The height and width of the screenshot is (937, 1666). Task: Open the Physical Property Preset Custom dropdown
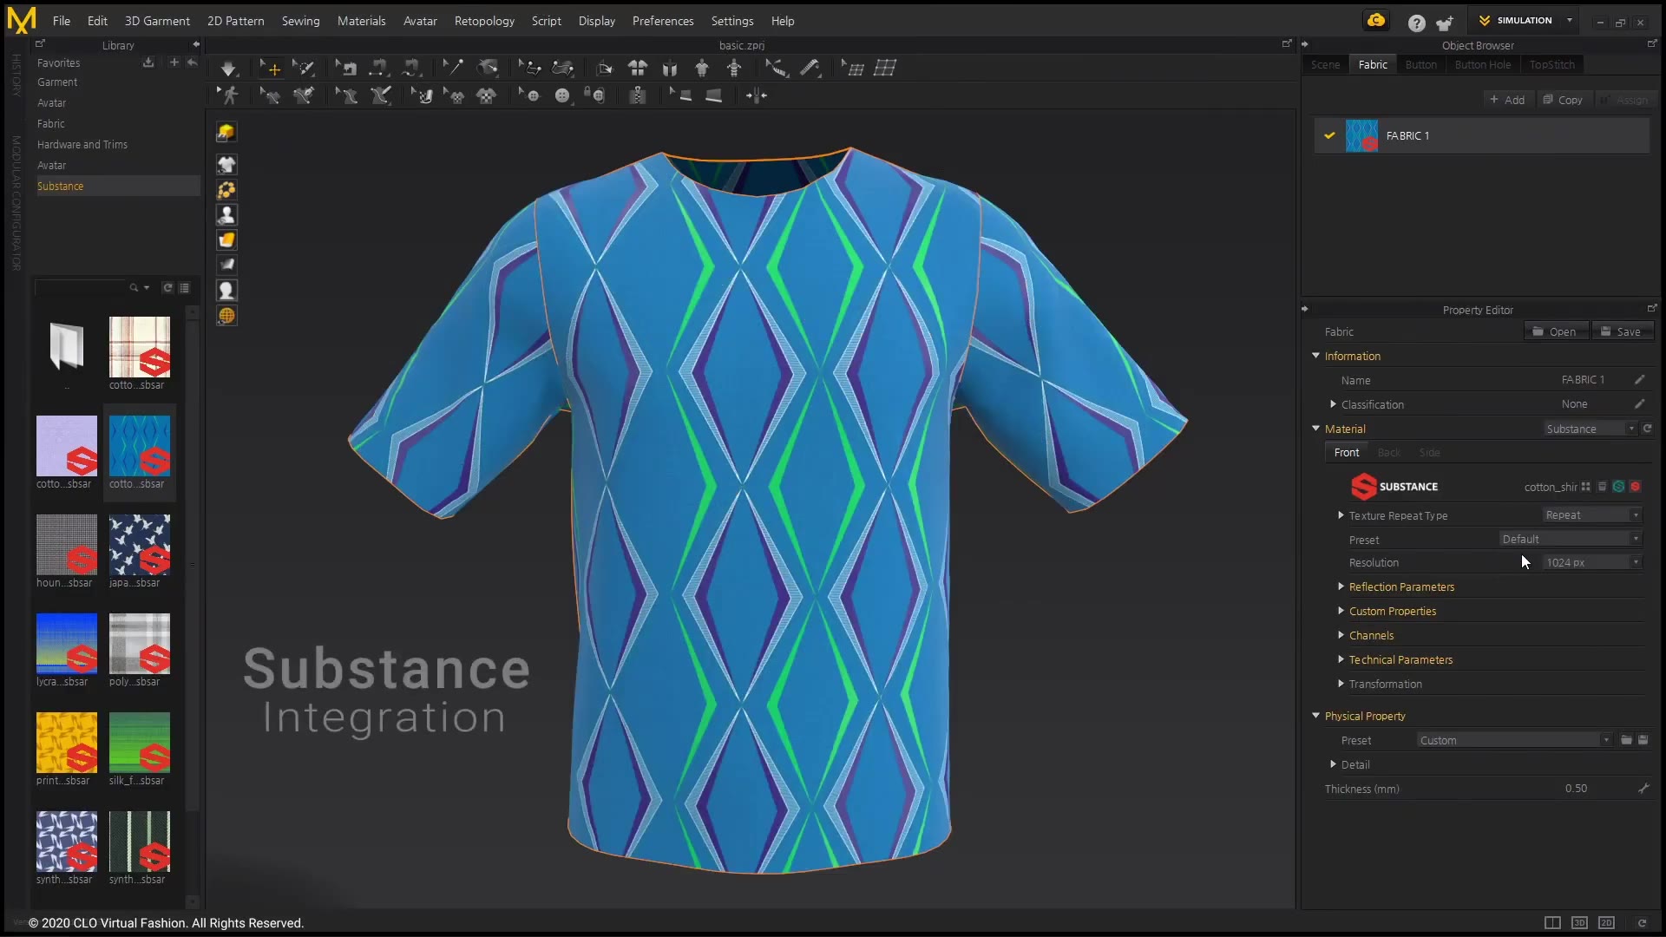1515,740
